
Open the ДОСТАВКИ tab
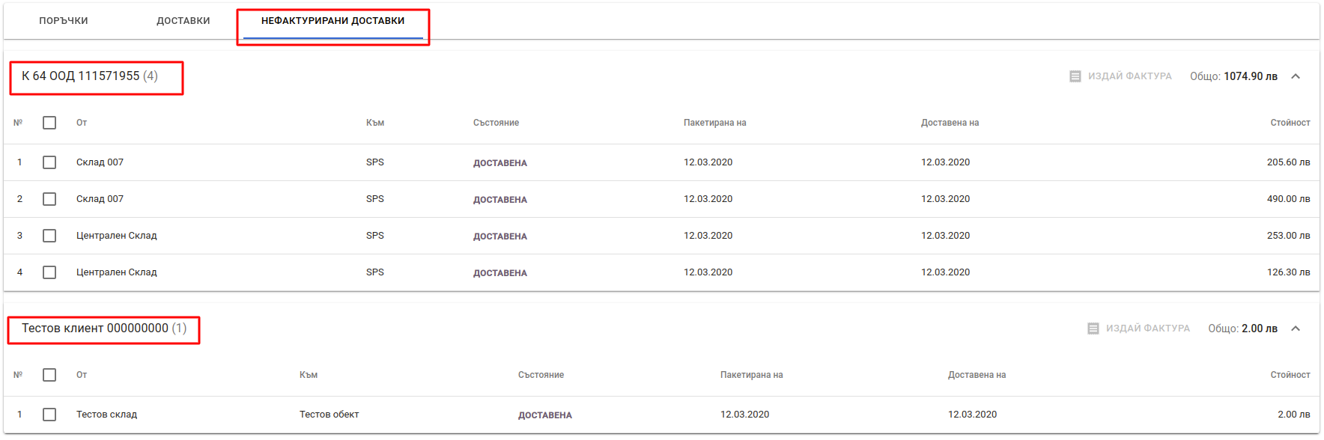pos(183,21)
